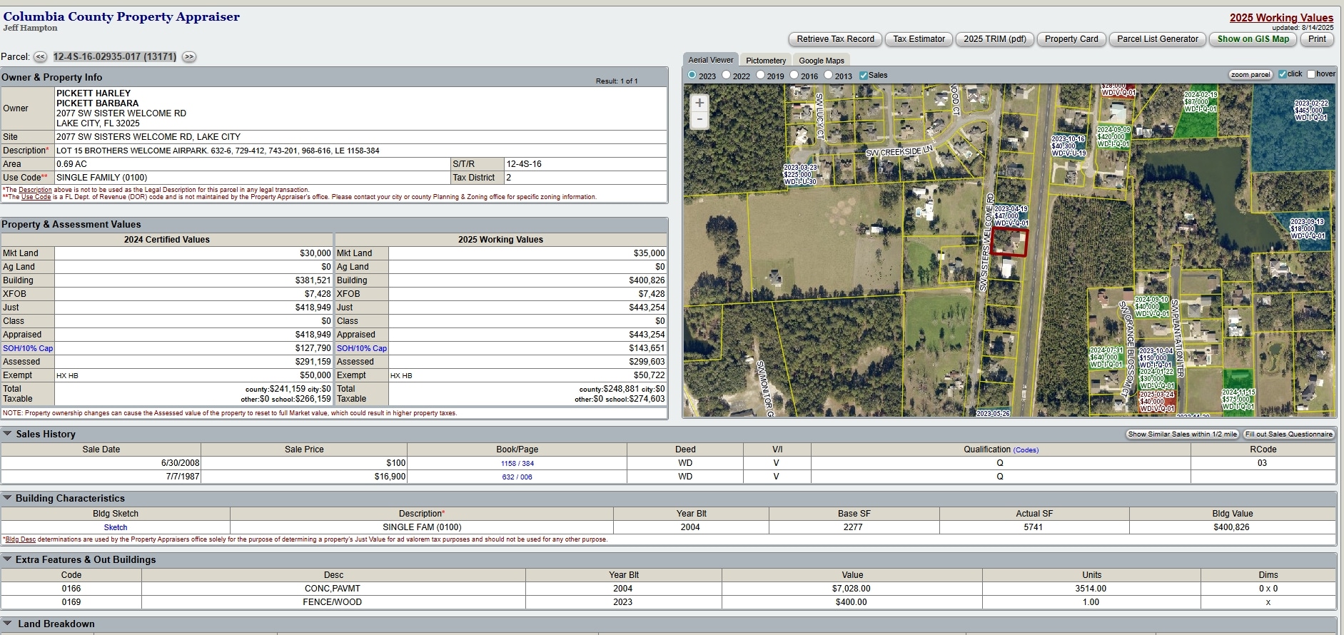Open the Google Maps tab

coord(822,61)
